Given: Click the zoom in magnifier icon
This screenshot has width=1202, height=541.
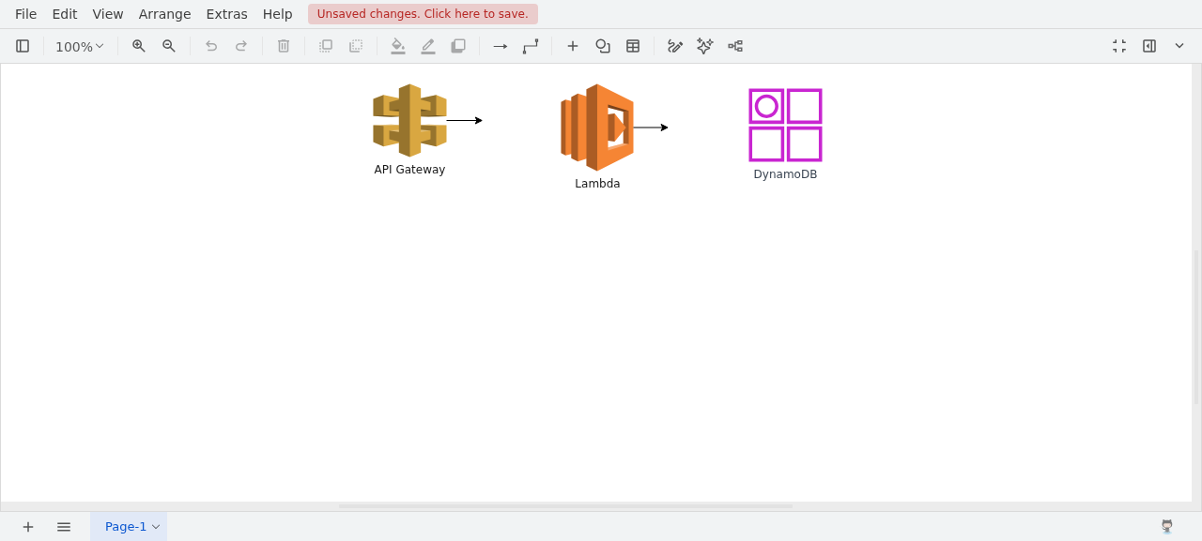Looking at the screenshot, I should pyautogui.click(x=139, y=46).
